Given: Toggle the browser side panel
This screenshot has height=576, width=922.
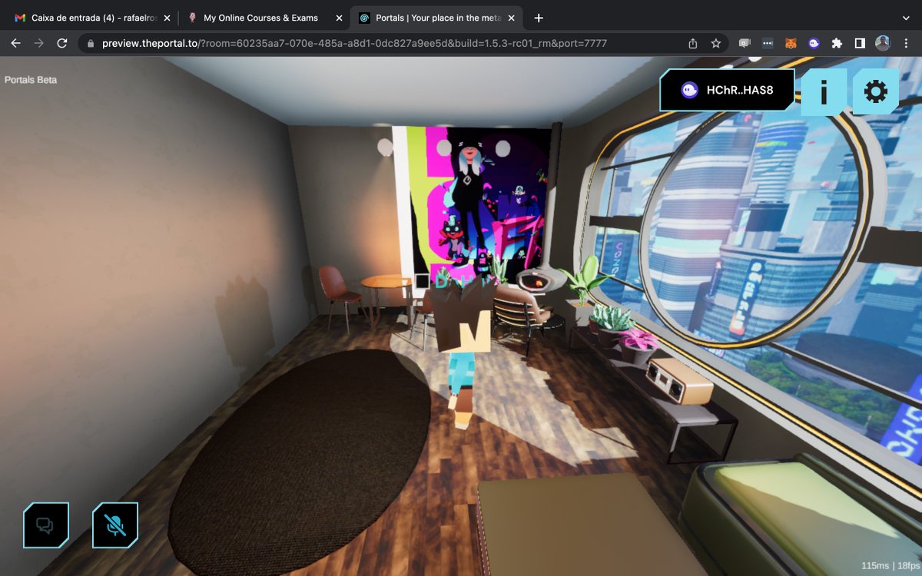Looking at the screenshot, I should click(860, 44).
